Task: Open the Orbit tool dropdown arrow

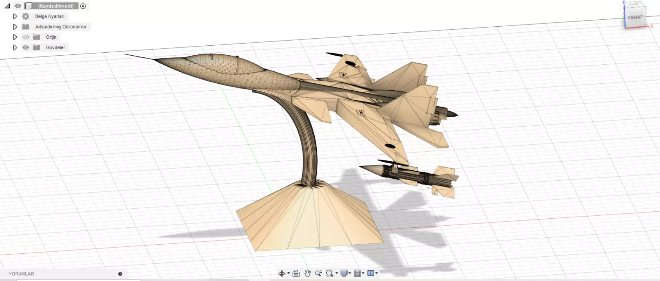Action: 289,273
